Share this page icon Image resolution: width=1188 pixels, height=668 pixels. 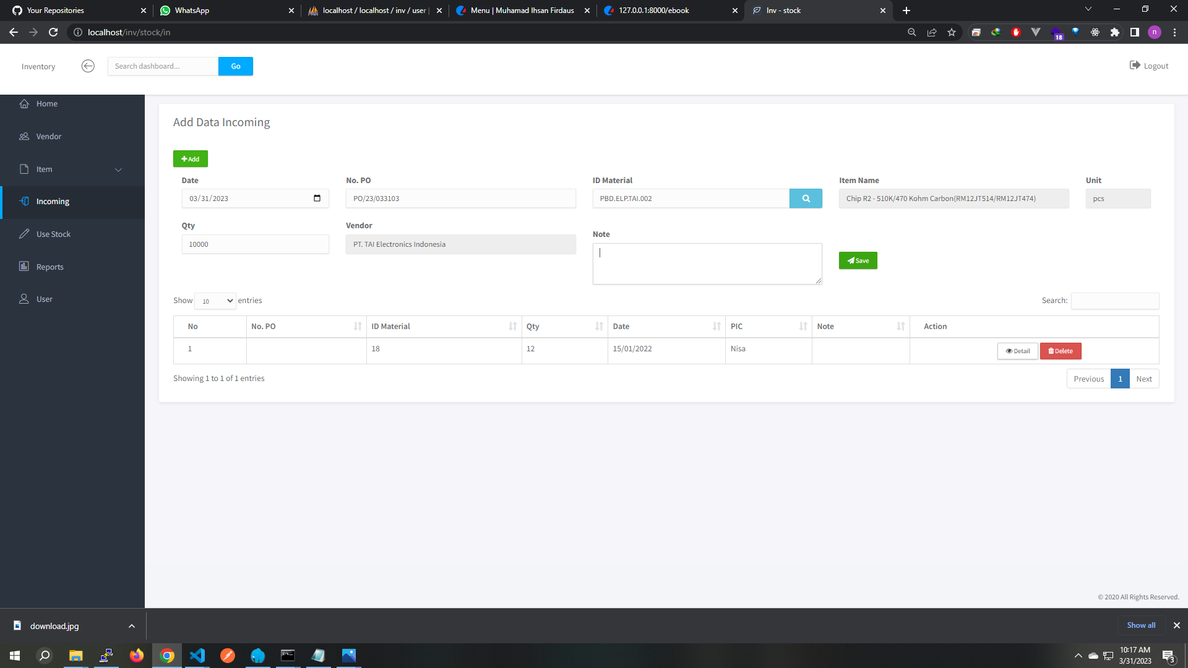932,32
